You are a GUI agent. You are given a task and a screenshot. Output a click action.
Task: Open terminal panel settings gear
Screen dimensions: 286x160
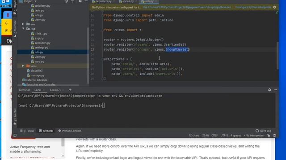[269, 90]
